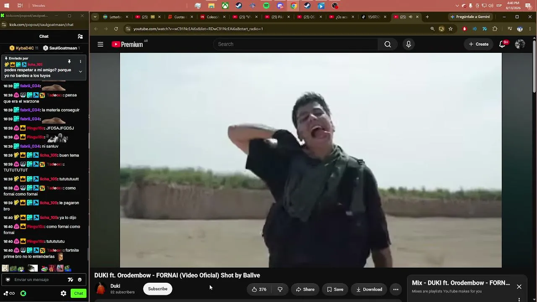
Task: Click the YouTube page vertical scrollbar
Action: (534, 66)
